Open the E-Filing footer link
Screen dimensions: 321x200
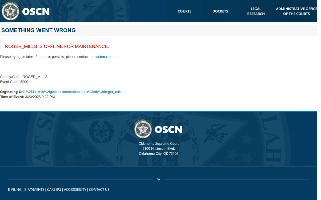[x=15, y=189]
